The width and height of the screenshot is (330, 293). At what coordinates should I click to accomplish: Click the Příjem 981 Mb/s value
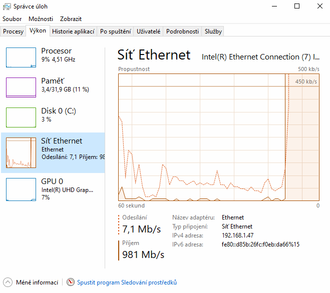click(x=143, y=254)
